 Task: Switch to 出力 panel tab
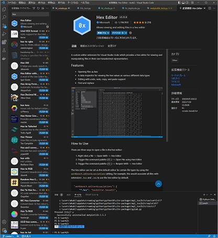click(69, 194)
